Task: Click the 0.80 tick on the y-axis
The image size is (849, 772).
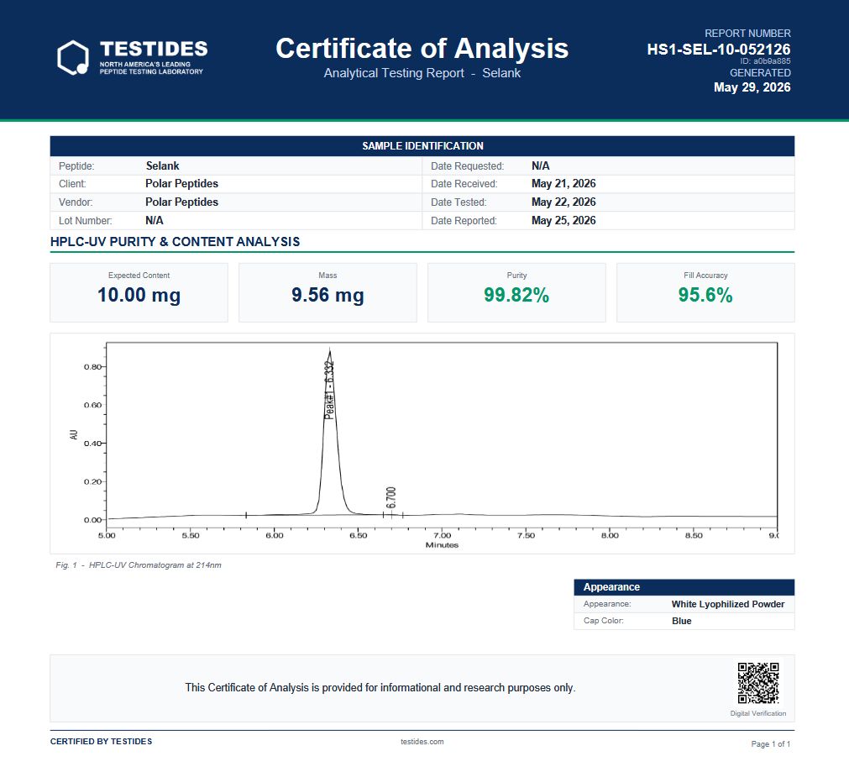Action: 92,367
